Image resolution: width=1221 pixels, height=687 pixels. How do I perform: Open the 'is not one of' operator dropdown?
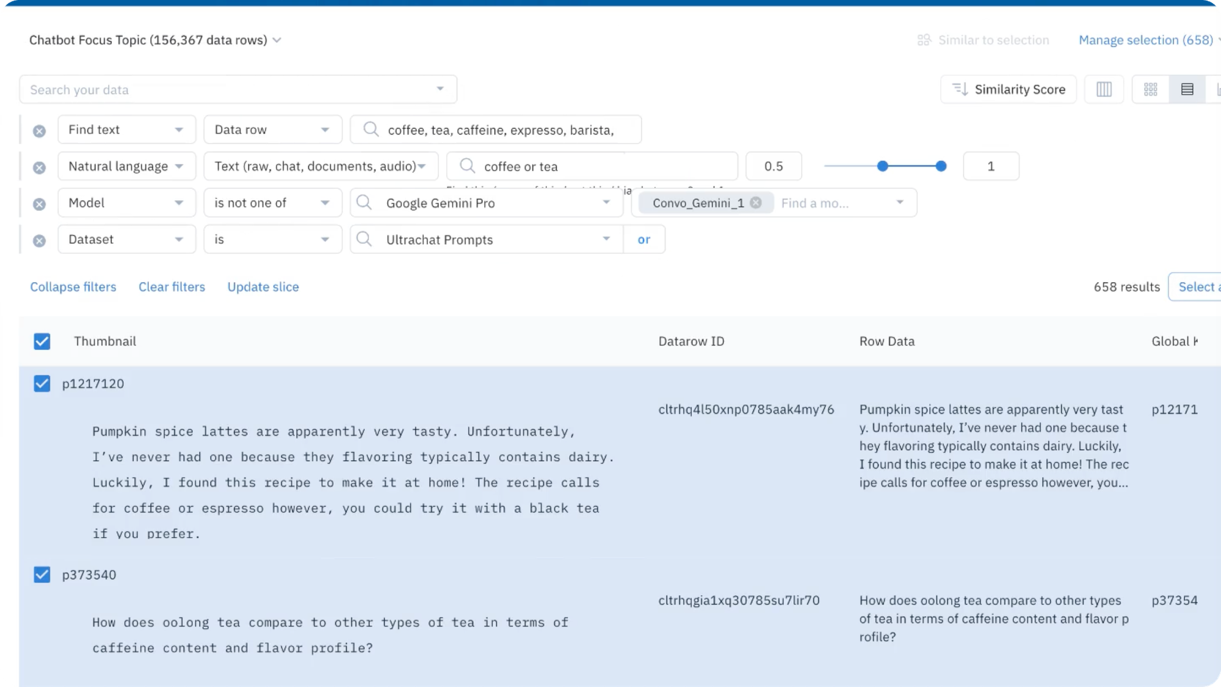click(272, 203)
